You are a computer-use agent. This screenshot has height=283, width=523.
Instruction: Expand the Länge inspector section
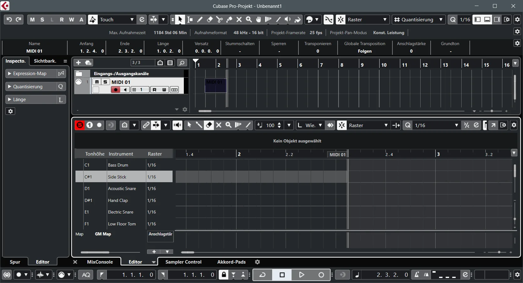[x=10, y=100]
